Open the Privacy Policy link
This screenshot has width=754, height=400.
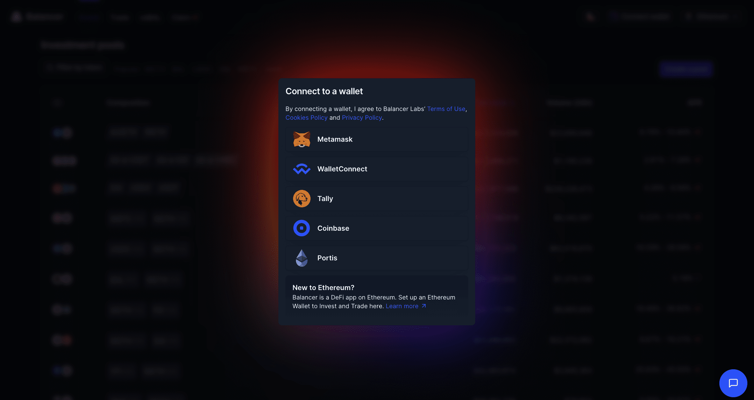coord(362,118)
